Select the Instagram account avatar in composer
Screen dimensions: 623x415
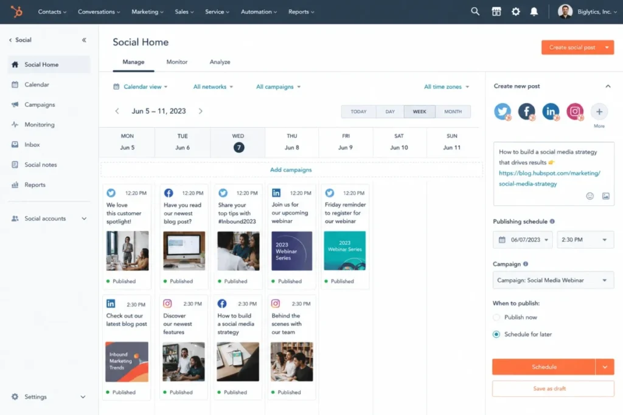tap(575, 111)
